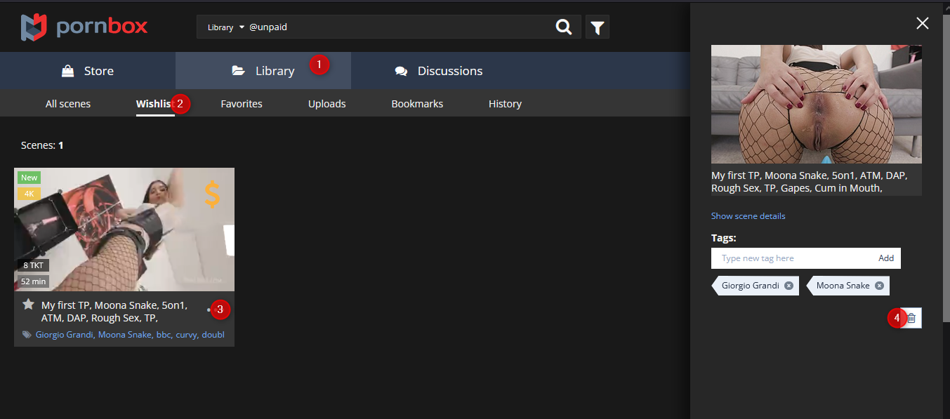
Task: Expand the Library dropdown in the search bar
Action: point(225,27)
